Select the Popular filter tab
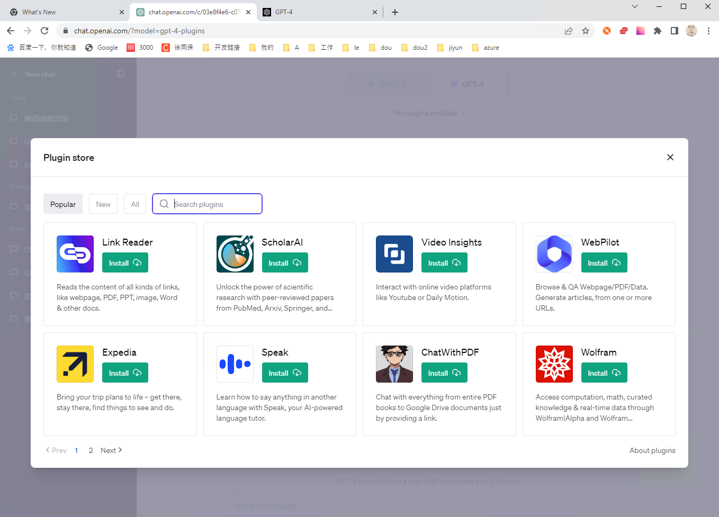 click(x=63, y=204)
